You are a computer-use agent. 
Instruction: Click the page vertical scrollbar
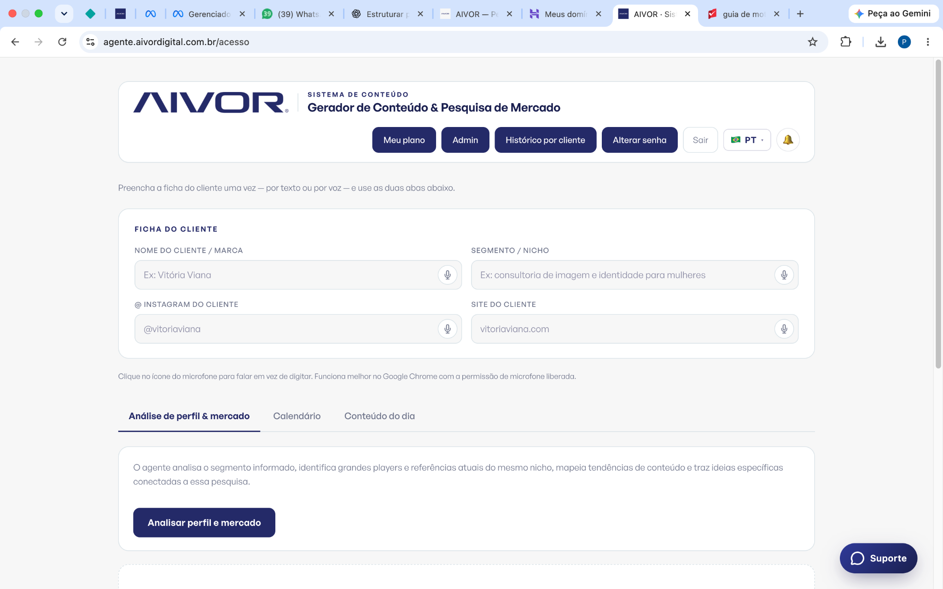[x=938, y=214]
